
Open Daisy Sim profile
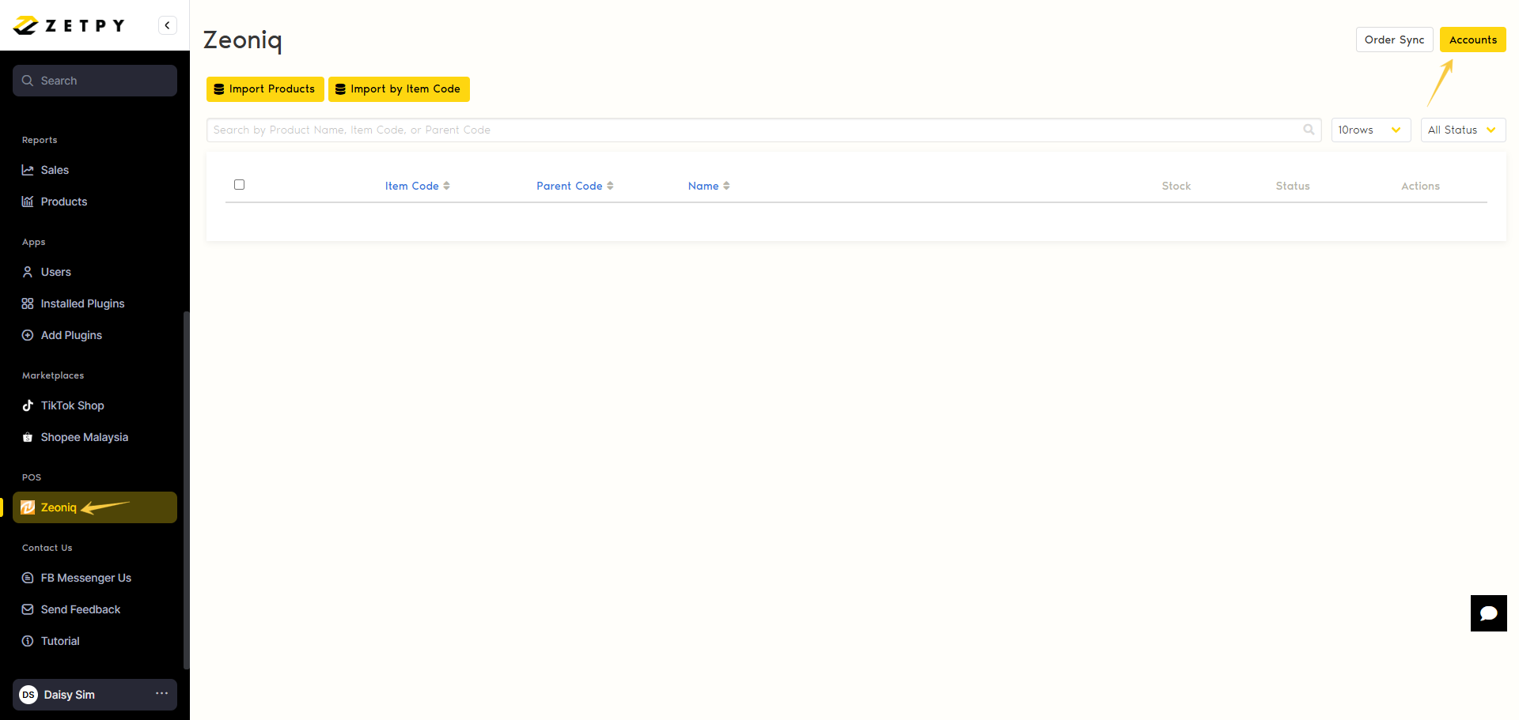pos(95,695)
